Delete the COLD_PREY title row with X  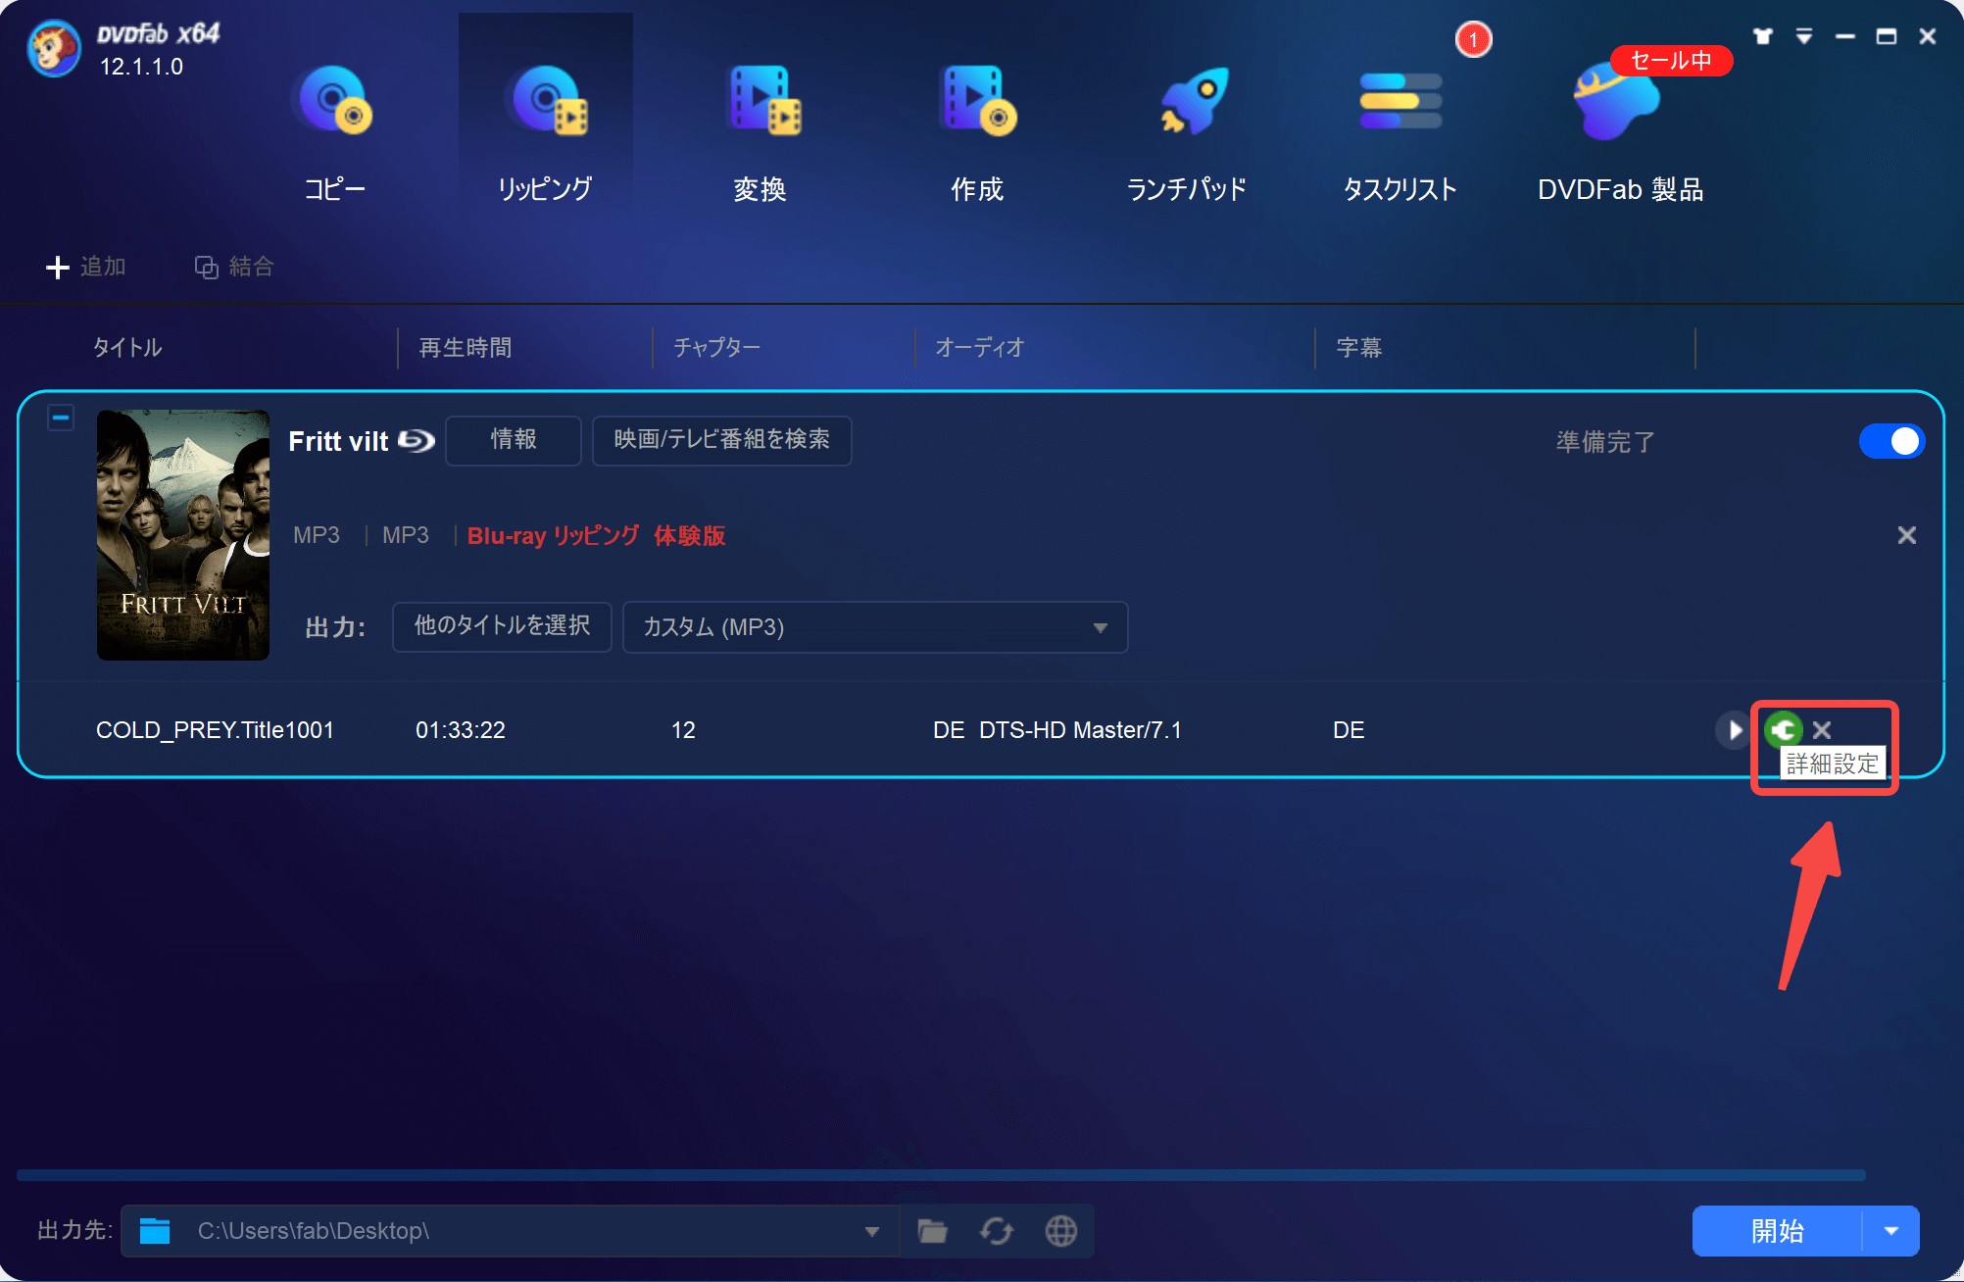click(1822, 730)
